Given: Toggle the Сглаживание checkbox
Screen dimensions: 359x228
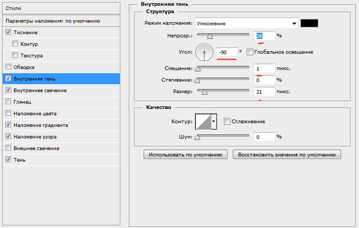Looking at the screenshot, I should click(x=228, y=122).
